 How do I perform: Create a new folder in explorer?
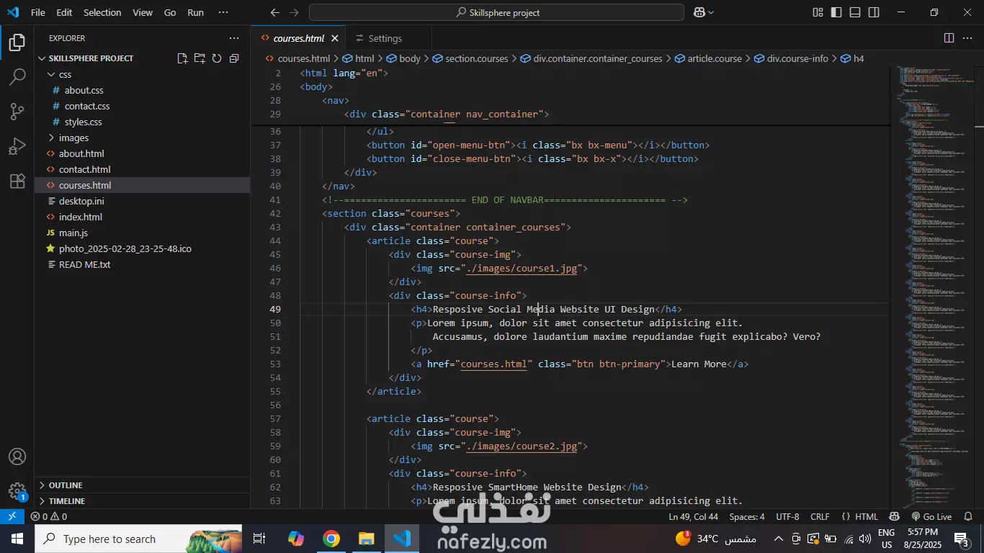click(200, 58)
